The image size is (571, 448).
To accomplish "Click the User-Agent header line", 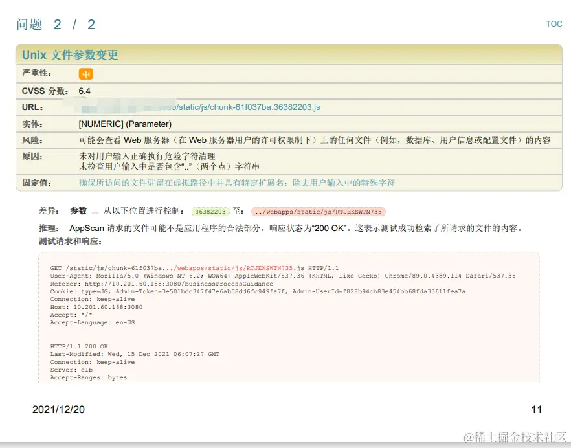I will [x=283, y=276].
